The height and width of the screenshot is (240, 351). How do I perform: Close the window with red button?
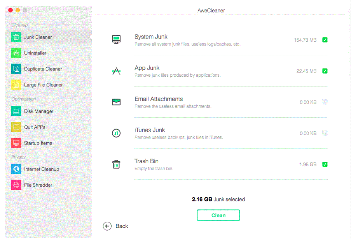10,10
